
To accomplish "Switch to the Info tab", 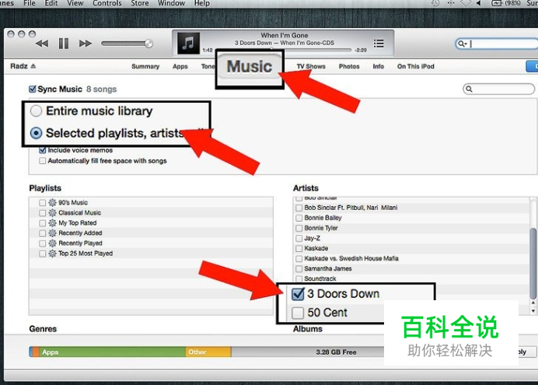I will click(x=378, y=66).
